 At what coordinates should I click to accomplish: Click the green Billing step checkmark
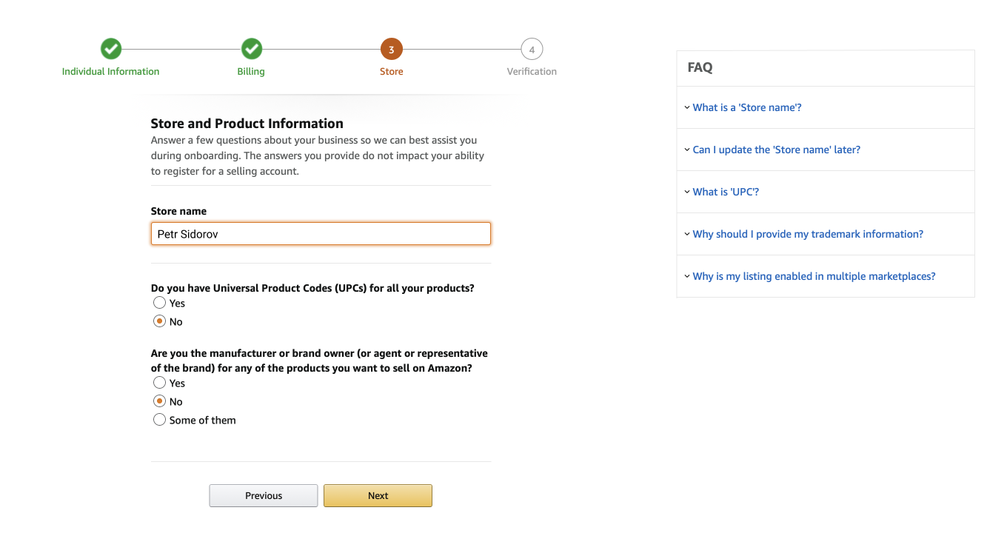[x=251, y=49]
